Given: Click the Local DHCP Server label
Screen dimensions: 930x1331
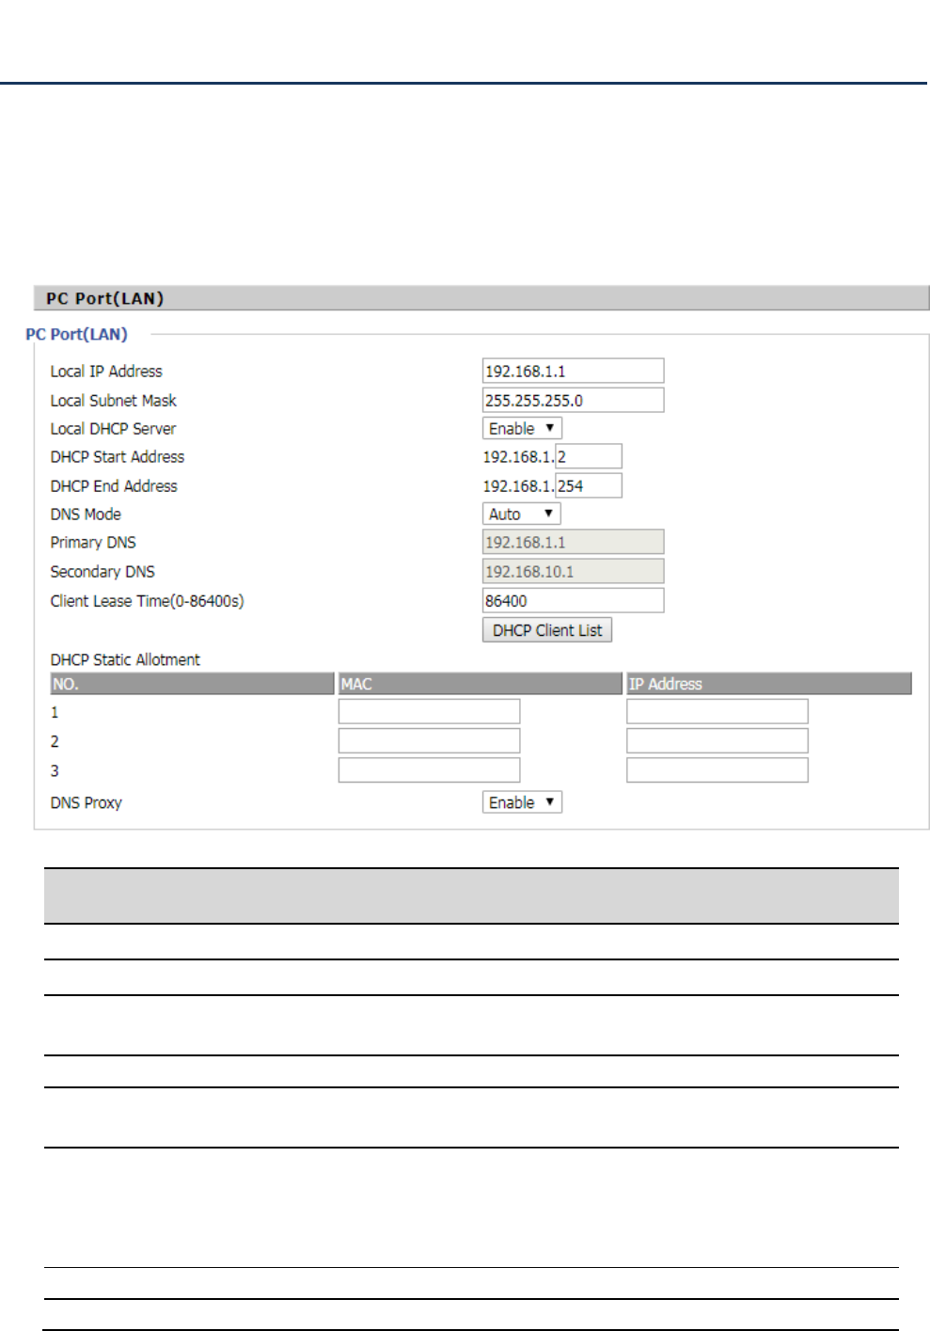Looking at the screenshot, I should (x=113, y=428).
